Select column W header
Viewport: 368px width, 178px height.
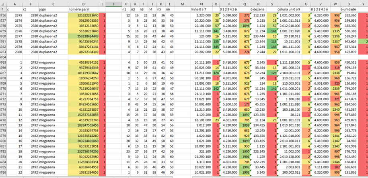tap(335, 4)
